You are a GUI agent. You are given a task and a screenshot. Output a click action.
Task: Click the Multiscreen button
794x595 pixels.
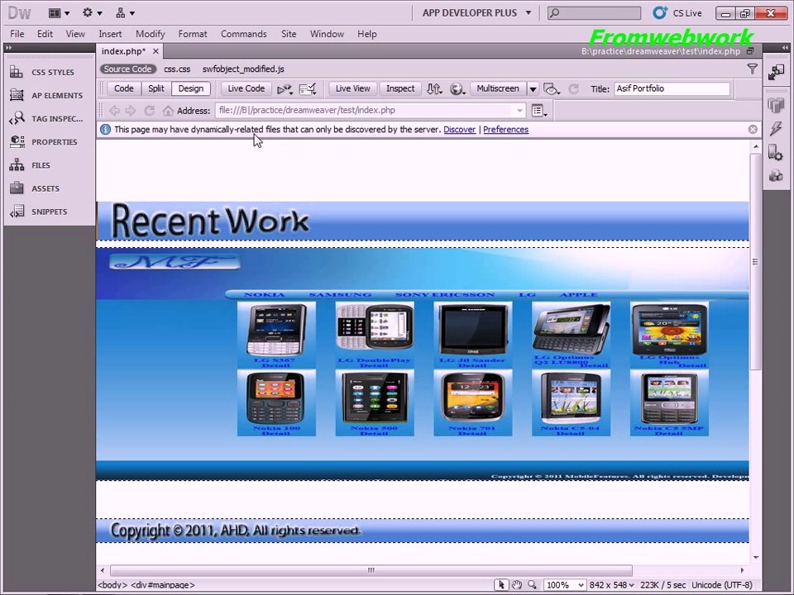point(498,88)
